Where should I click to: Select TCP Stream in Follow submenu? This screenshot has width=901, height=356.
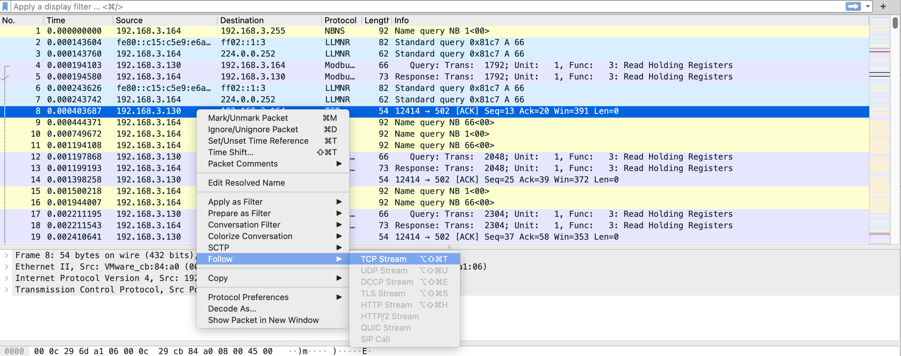(383, 259)
